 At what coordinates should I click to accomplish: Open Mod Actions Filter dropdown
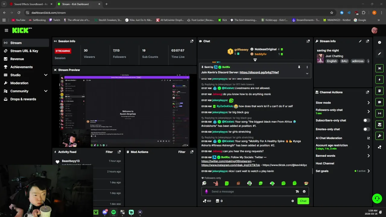(182, 152)
